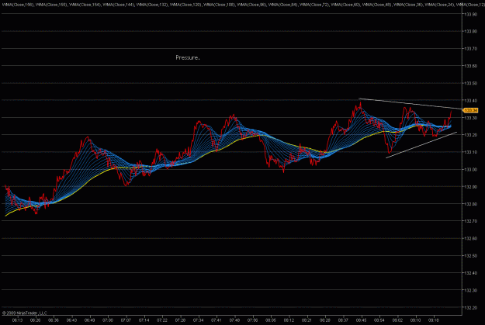Viewport: 485px width, 325px height.
Task: Click the WMA(Close,120) indicator label
Action: (185, 5)
